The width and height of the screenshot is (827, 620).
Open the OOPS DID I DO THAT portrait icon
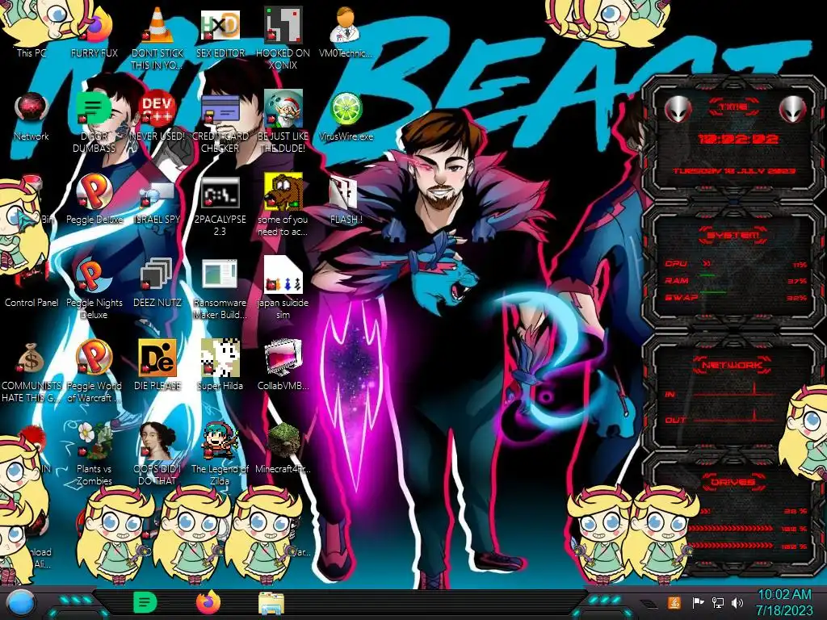click(x=157, y=455)
